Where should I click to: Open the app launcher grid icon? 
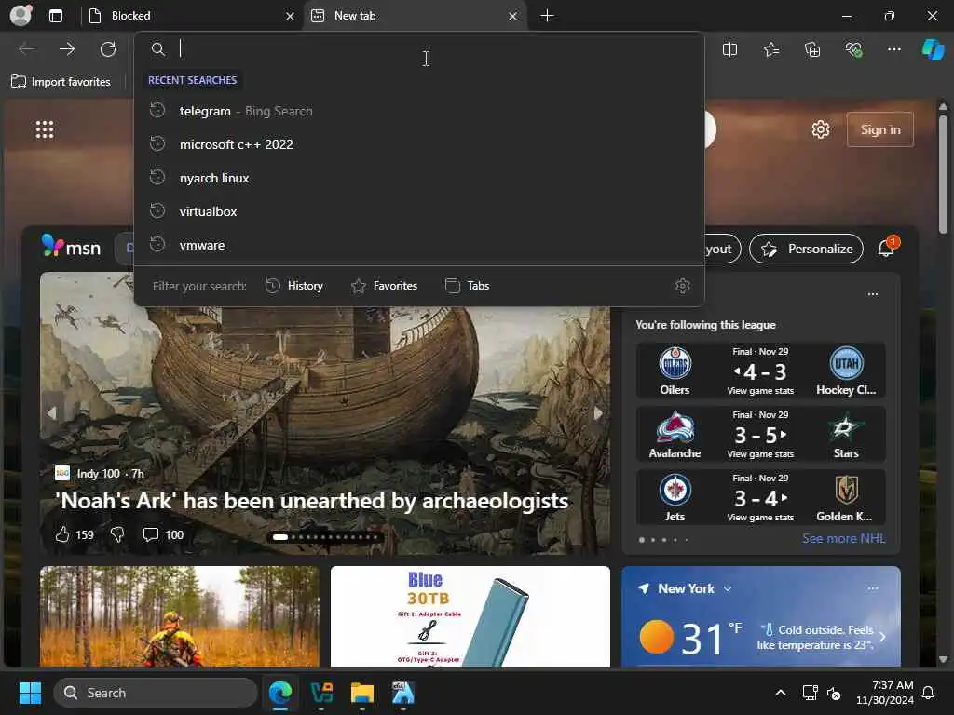(x=45, y=129)
